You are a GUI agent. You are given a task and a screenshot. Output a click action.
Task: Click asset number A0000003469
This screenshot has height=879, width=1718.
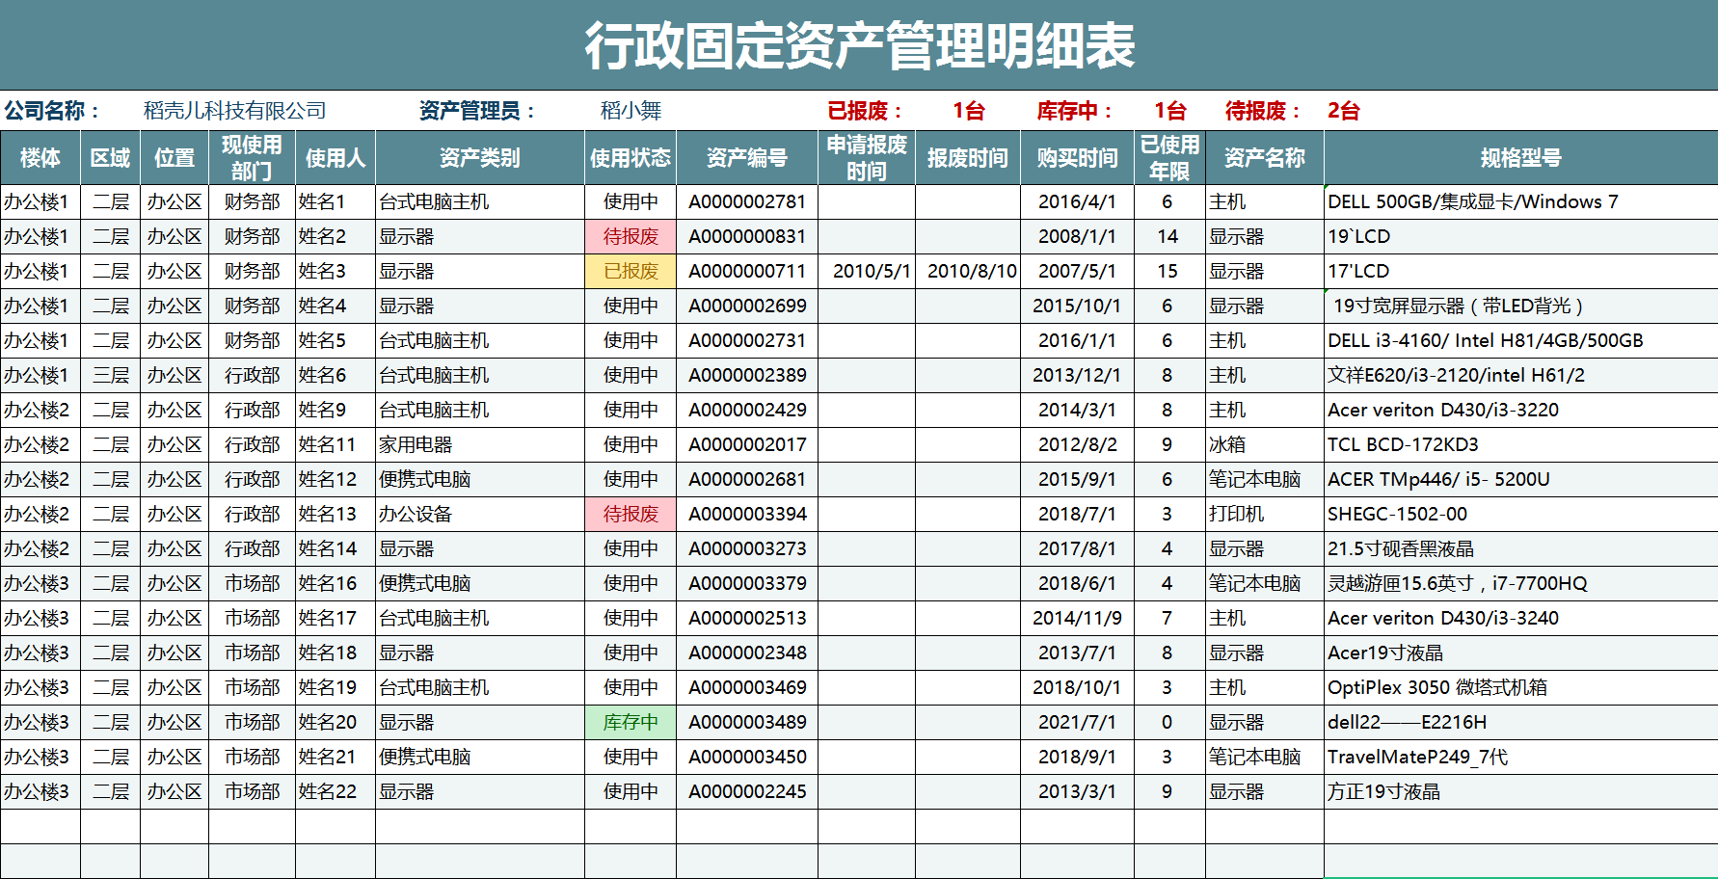(747, 687)
